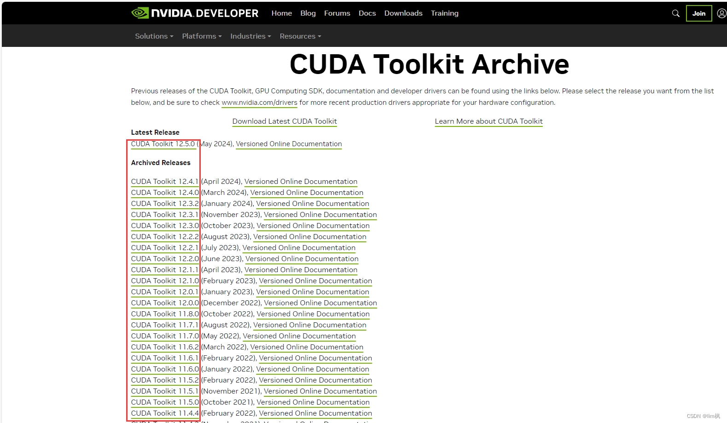
Task: Open the Forums nav item
Action: (337, 13)
